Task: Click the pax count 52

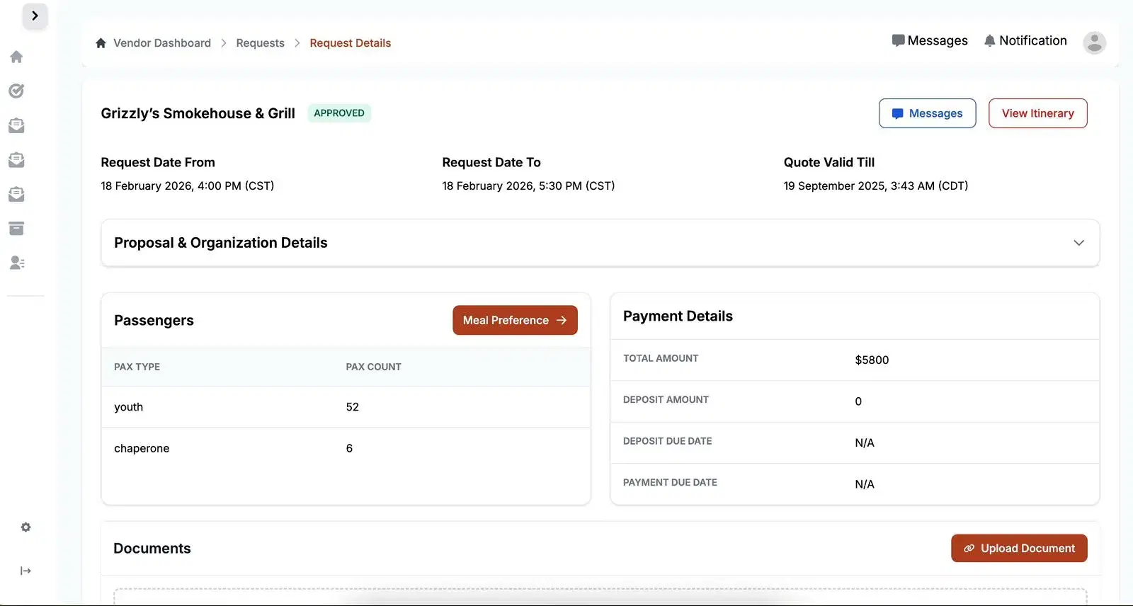Action: 352,407
